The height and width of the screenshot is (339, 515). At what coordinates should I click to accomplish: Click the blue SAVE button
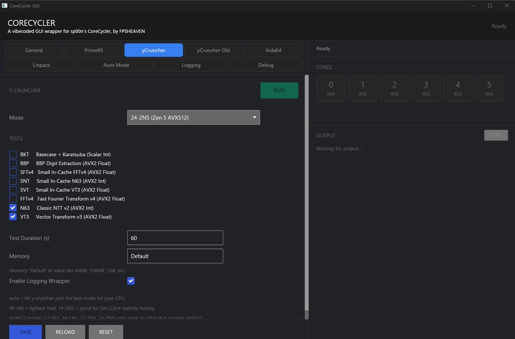click(x=25, y=332)
